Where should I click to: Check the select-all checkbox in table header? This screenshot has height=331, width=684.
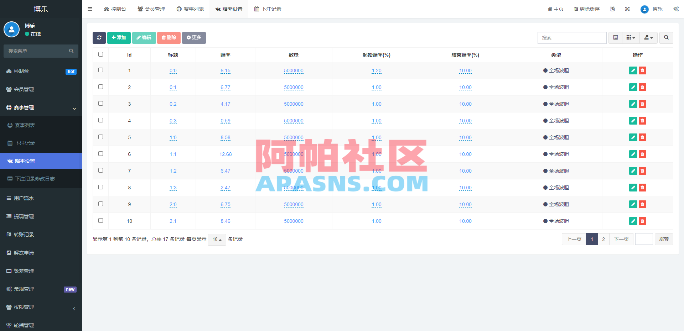[100, 54]
